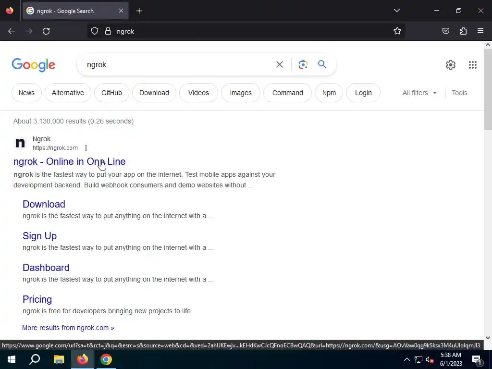Open the tracking protection shield icon
The width and height of the screenshot is (492, 369).
click(95, 31)
